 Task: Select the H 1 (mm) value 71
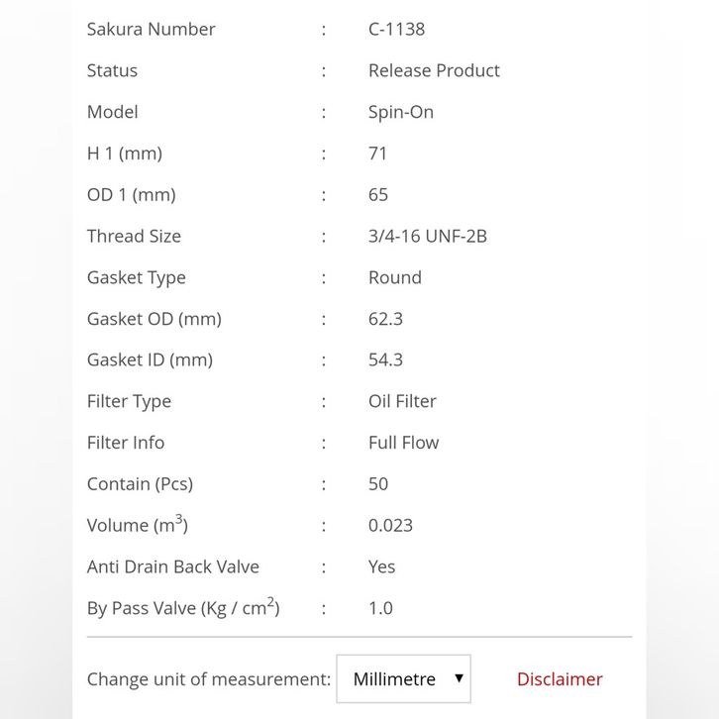coord(377,154)
